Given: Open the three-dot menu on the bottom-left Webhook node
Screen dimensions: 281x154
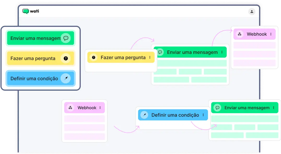Looking at the screenshot, I should pyautogui.click(x=100, y=108).
